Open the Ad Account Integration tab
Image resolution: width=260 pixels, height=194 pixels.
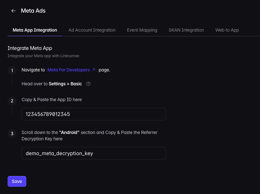click(92, 30)
